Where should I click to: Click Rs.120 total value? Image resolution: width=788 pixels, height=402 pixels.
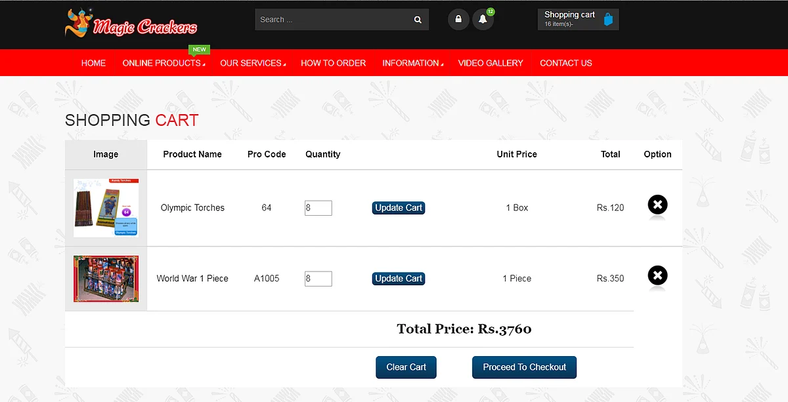coord(610,208)
